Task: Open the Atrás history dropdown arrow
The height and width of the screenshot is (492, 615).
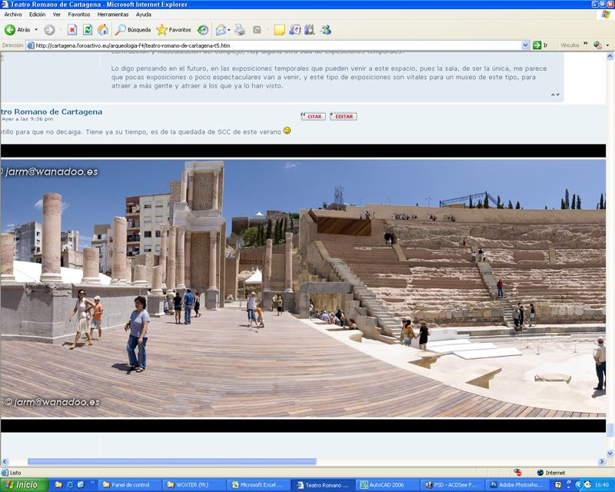Action: point(36,30)
